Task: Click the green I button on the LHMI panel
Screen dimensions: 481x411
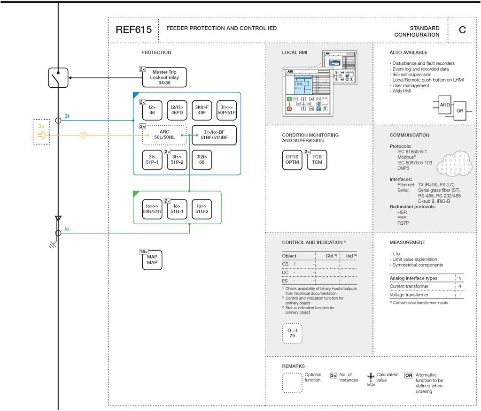Action: click(289, 99)
